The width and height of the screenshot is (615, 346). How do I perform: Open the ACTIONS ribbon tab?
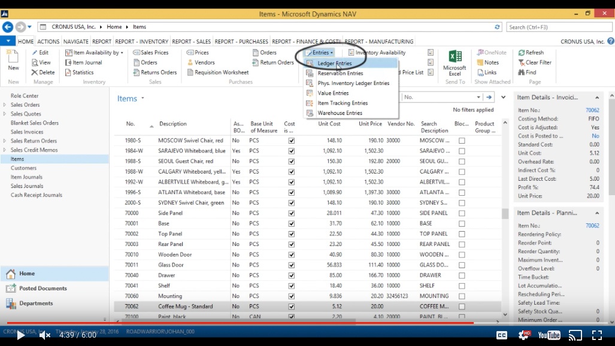coord(49,41)
